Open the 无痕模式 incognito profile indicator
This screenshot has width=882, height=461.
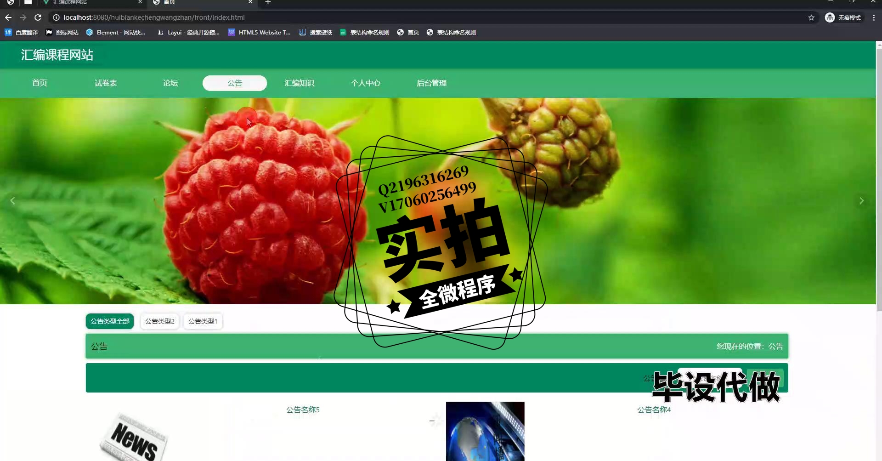pyautogui.click(x=843, y=17)
